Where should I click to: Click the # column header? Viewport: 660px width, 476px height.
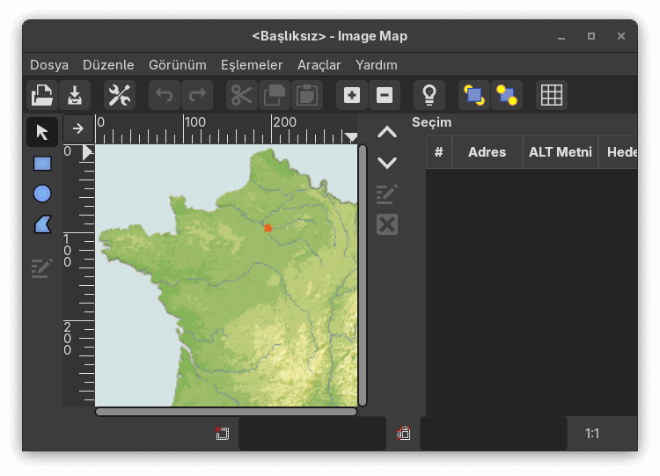click(439, 152)
